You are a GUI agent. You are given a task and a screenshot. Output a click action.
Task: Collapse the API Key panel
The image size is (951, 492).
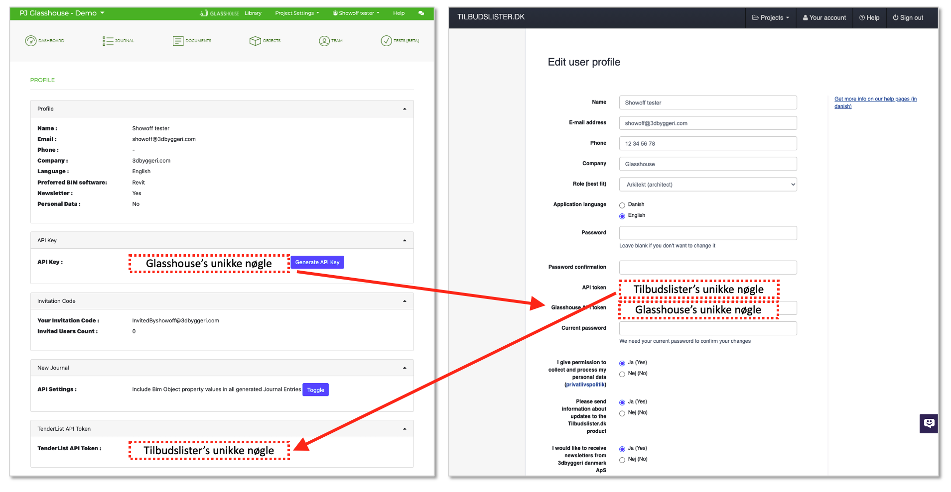click(405, 241)
